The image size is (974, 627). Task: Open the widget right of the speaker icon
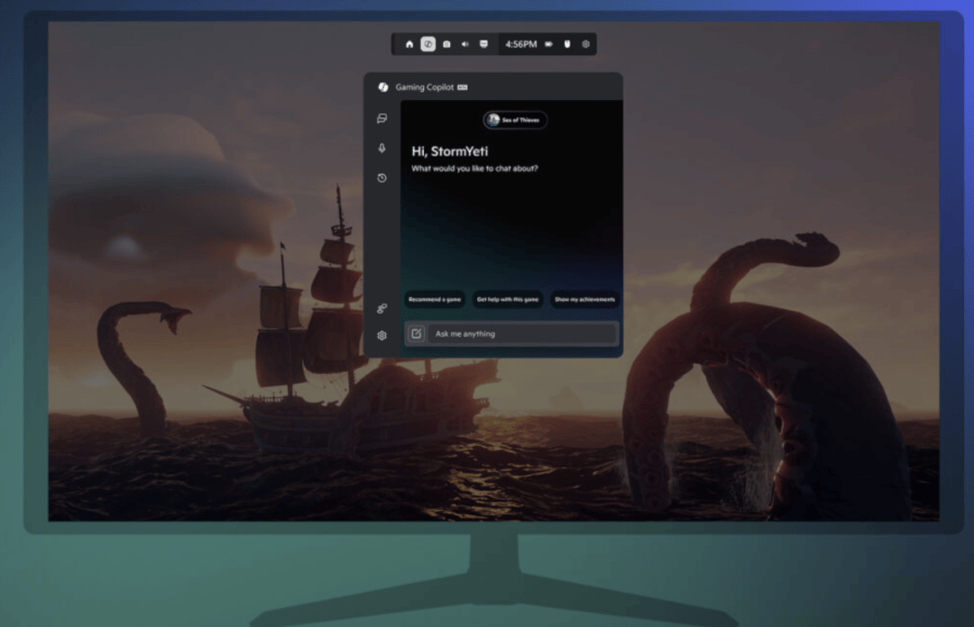point(484,44)
